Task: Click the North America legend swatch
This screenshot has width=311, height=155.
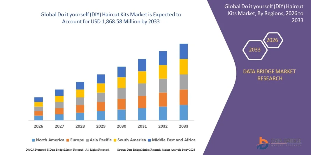Action: [33, 140]
